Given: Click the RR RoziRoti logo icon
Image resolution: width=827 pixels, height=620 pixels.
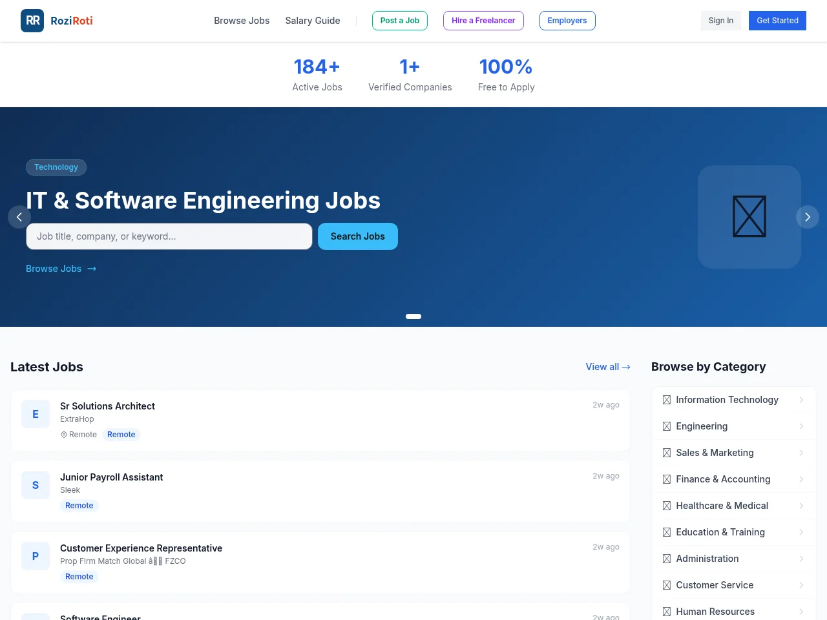Looking at the screenshot, I should point(32,21).
